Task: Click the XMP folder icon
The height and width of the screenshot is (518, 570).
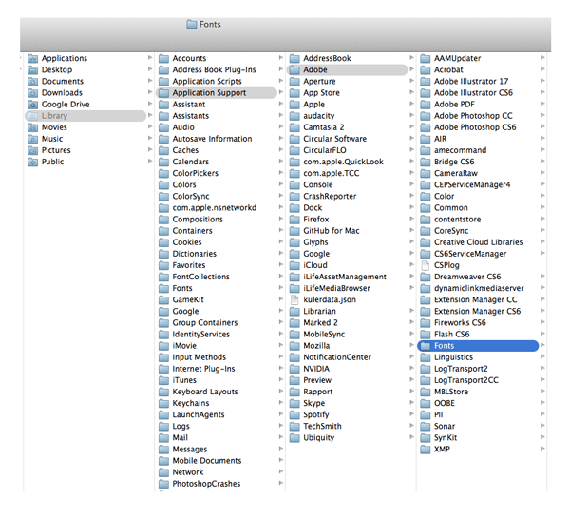Action: click(426, 450)
